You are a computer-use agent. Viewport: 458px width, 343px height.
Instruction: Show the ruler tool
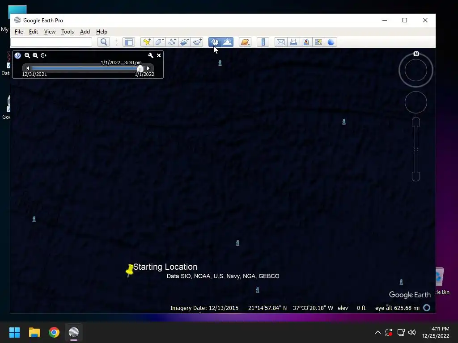[x=263, y=42]
